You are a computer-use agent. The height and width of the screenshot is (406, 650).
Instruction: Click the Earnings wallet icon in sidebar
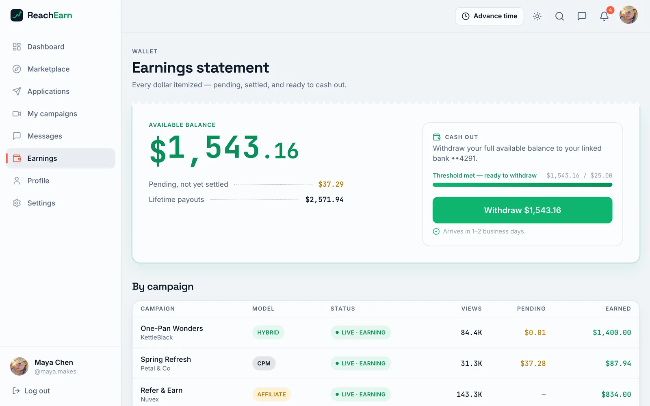(x=17, y=158)
